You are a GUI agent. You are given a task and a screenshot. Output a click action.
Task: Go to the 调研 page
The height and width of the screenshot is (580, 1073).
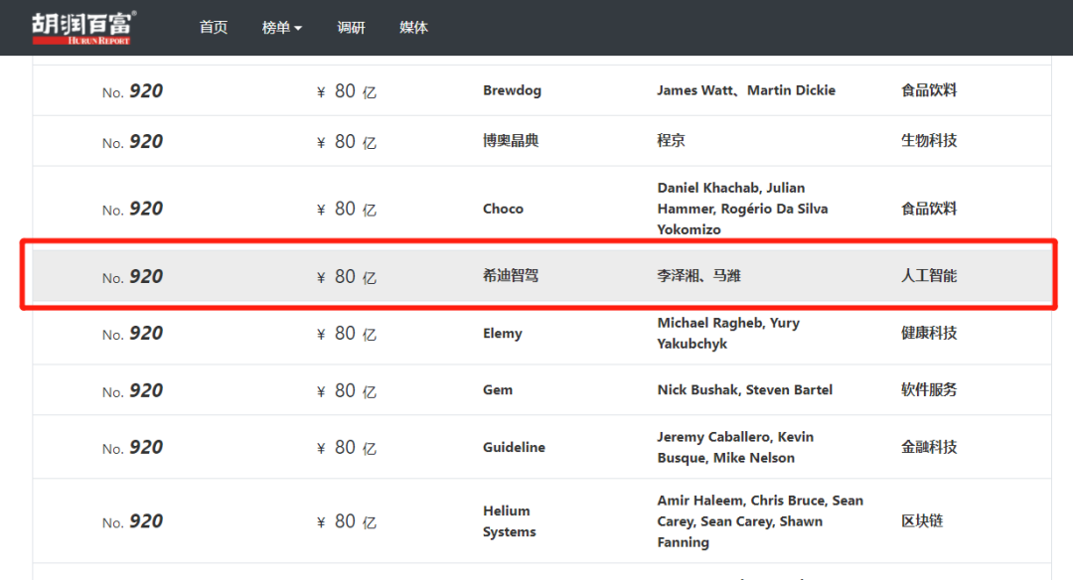pyautogui.click(x=351, y=28)
